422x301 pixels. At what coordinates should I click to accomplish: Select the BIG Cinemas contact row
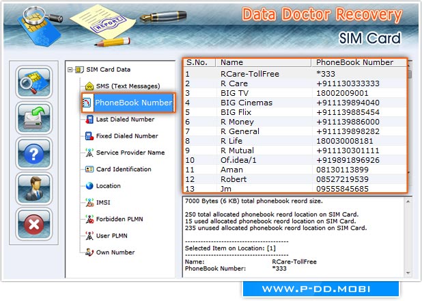[295, 103]
